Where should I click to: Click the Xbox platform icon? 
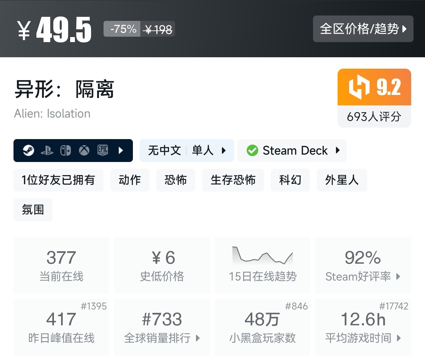pyautogui.click(x=84, y=151)
